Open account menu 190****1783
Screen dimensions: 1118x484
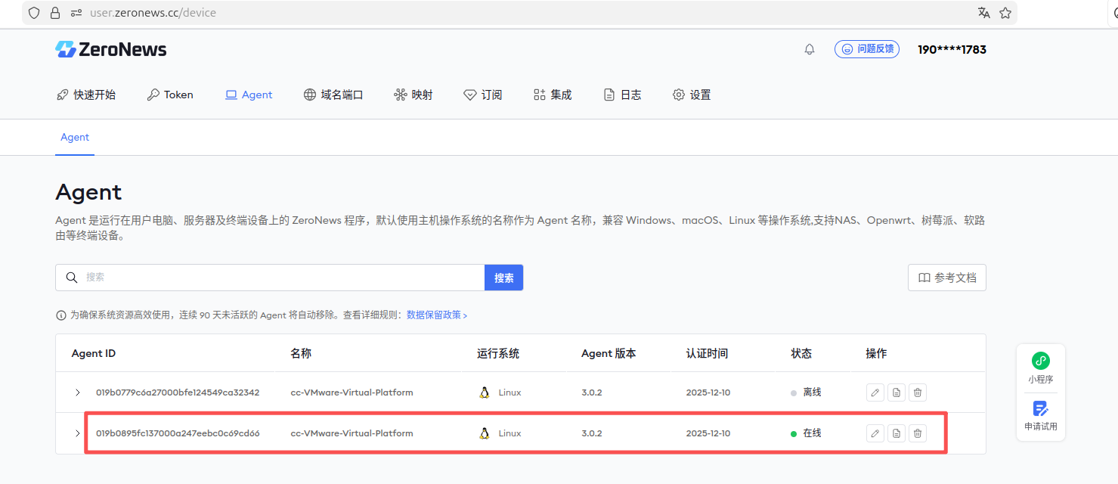(952, 50)
